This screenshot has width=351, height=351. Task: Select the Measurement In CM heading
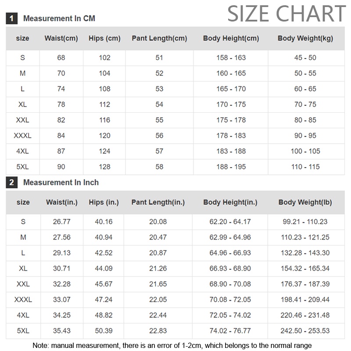pos(59,18)
